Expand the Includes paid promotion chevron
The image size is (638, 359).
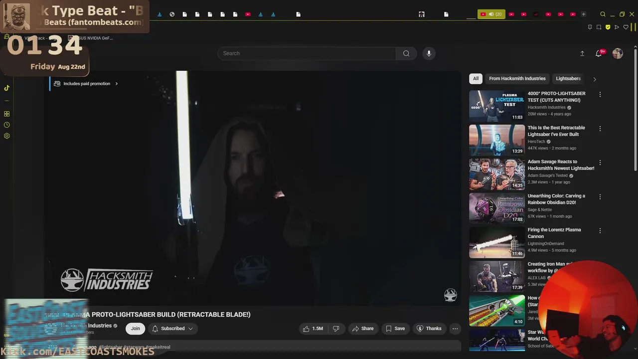tap(117, 84)
